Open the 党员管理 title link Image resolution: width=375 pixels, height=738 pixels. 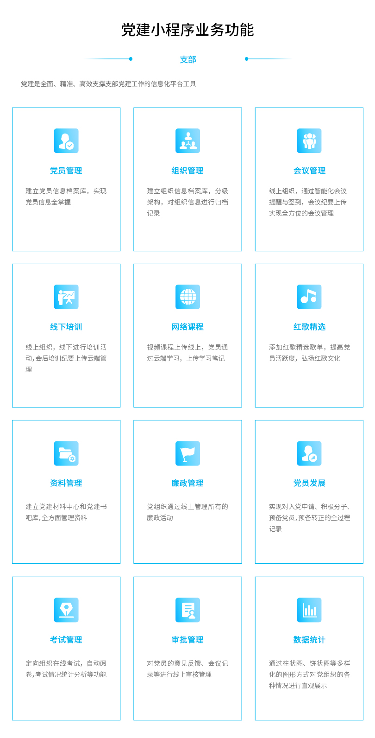pos(66,171)
